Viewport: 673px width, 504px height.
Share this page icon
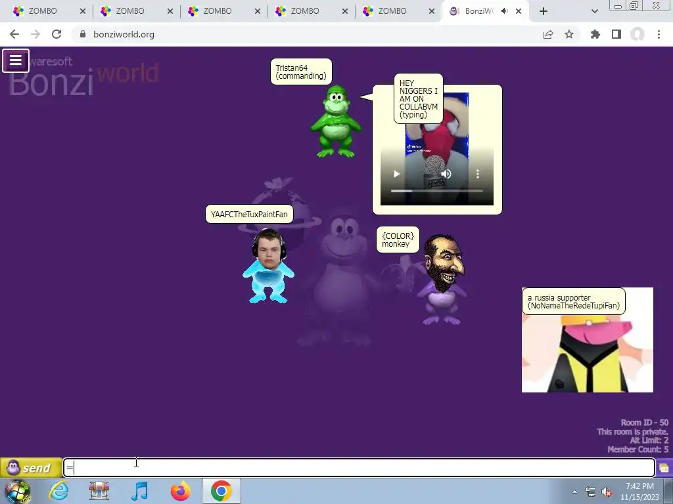548,34
